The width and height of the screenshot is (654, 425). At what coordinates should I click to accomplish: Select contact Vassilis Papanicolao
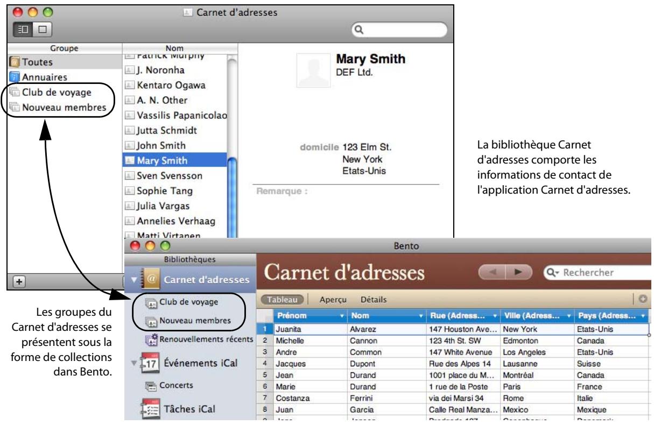(x=177, y=115)
